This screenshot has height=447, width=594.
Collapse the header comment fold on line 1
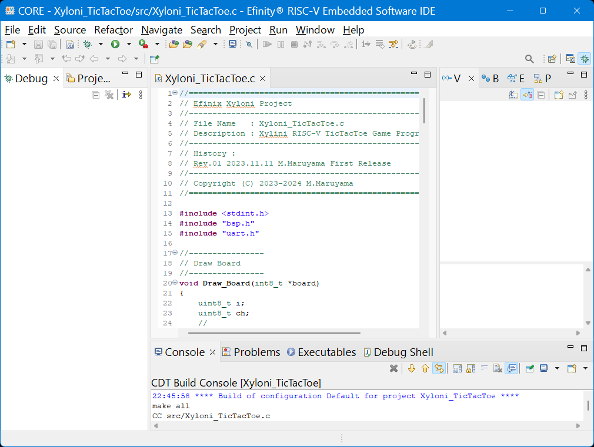175,93
